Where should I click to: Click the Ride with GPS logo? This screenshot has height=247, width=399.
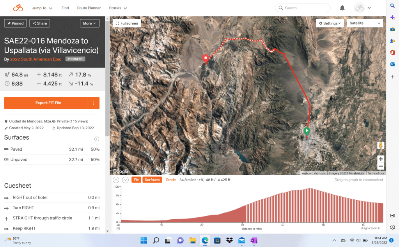(x=18, y=8)
